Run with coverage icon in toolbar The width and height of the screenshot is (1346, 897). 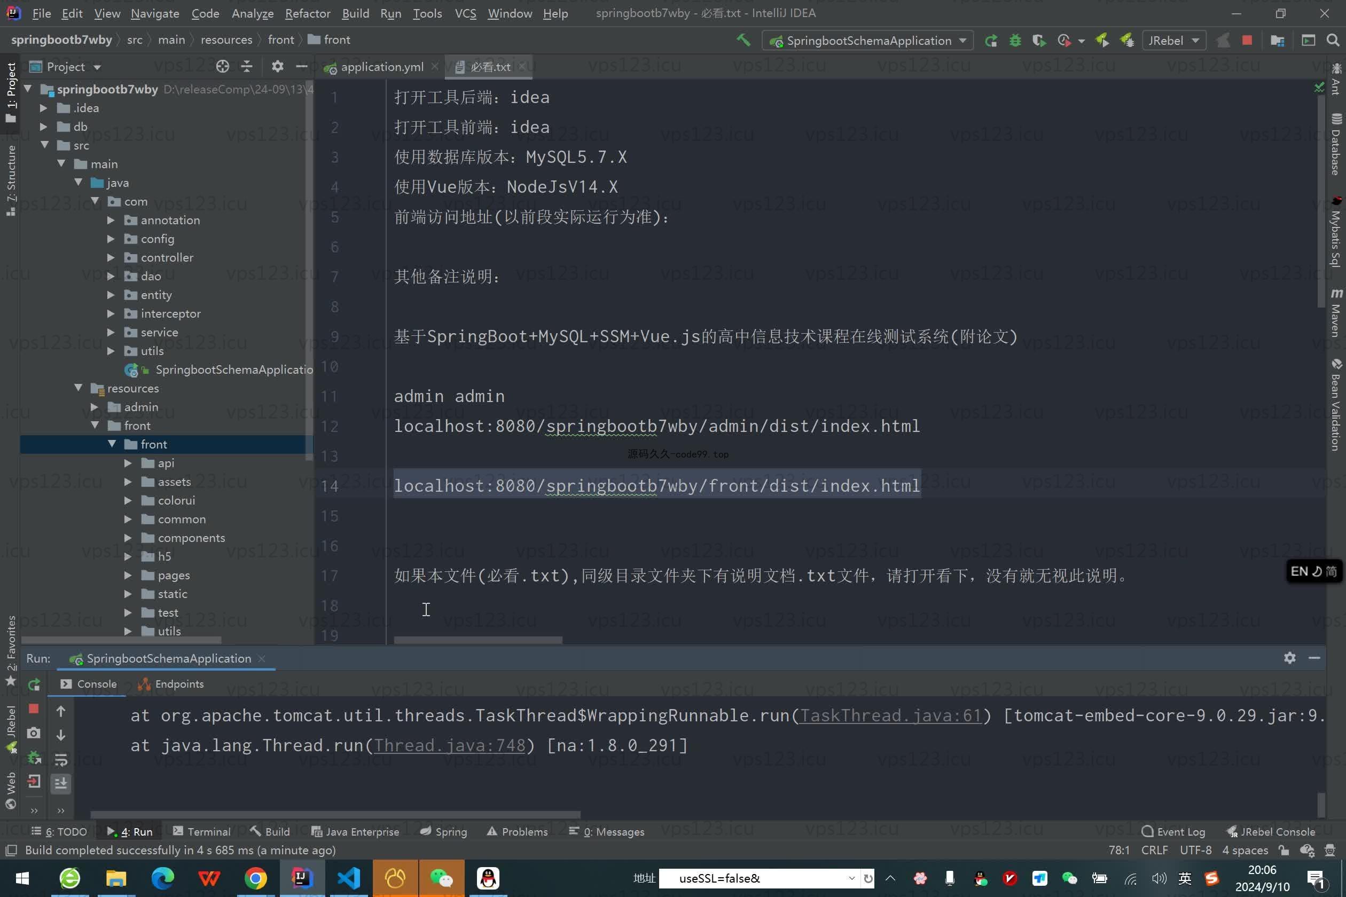1039,41
